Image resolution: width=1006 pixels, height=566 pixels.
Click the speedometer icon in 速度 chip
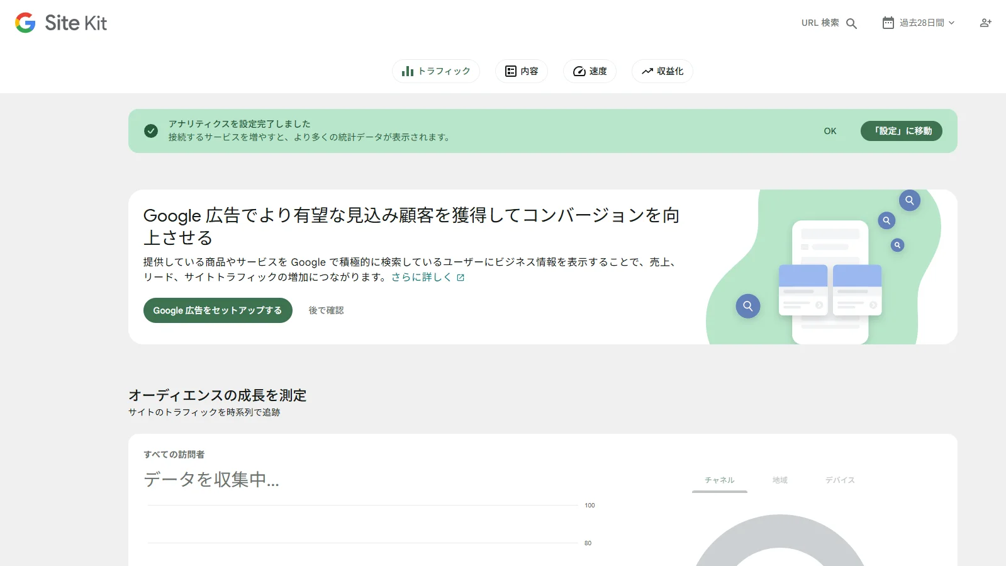pos(579,71)
